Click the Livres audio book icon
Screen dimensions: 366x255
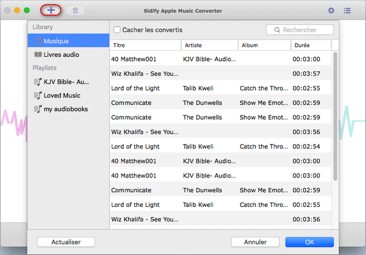pyautogui.click(x=38, y=55)
